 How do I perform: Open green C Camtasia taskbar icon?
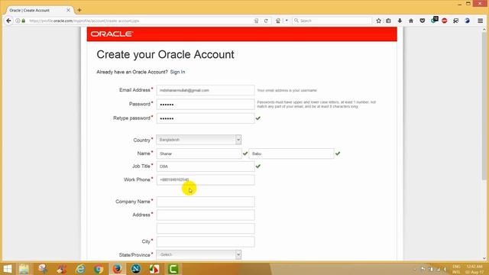[x=173, y=269]
